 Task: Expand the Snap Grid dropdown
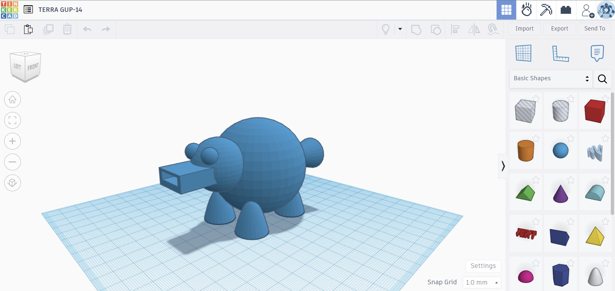pyautogui.click(x=482, y=282)
